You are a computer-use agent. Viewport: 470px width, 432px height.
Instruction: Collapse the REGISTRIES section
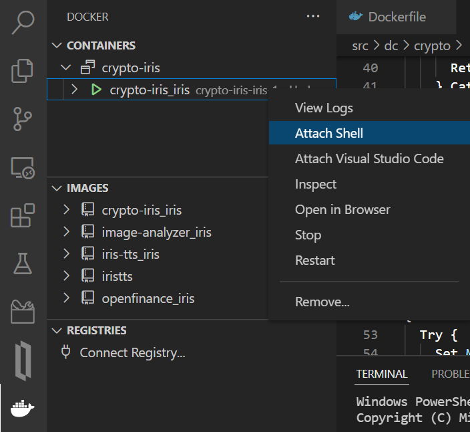pyautogui.click(x=57, y=330)
